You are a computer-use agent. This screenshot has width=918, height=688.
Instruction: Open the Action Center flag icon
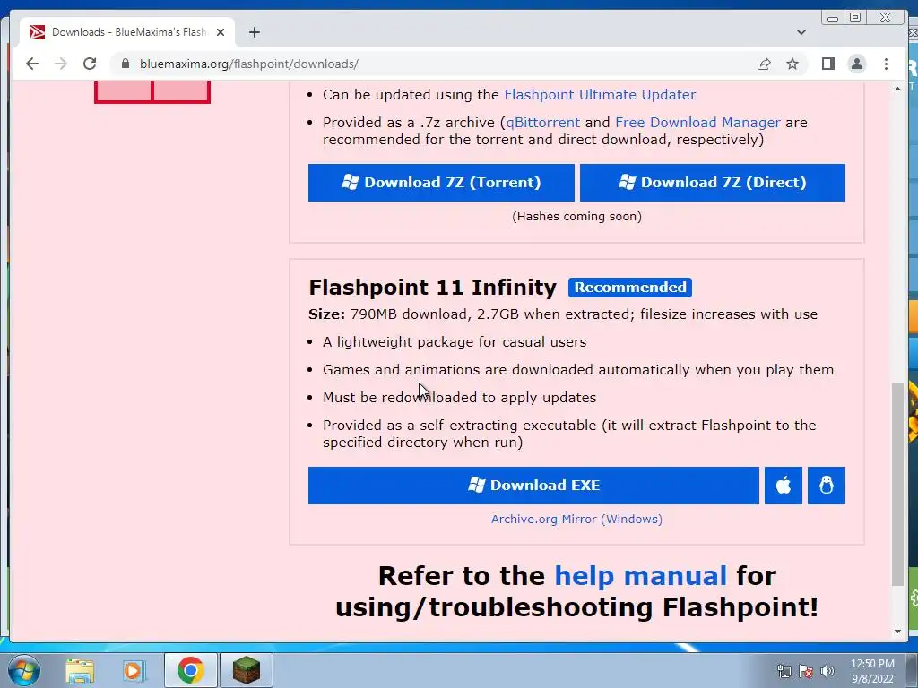(806, 671)
